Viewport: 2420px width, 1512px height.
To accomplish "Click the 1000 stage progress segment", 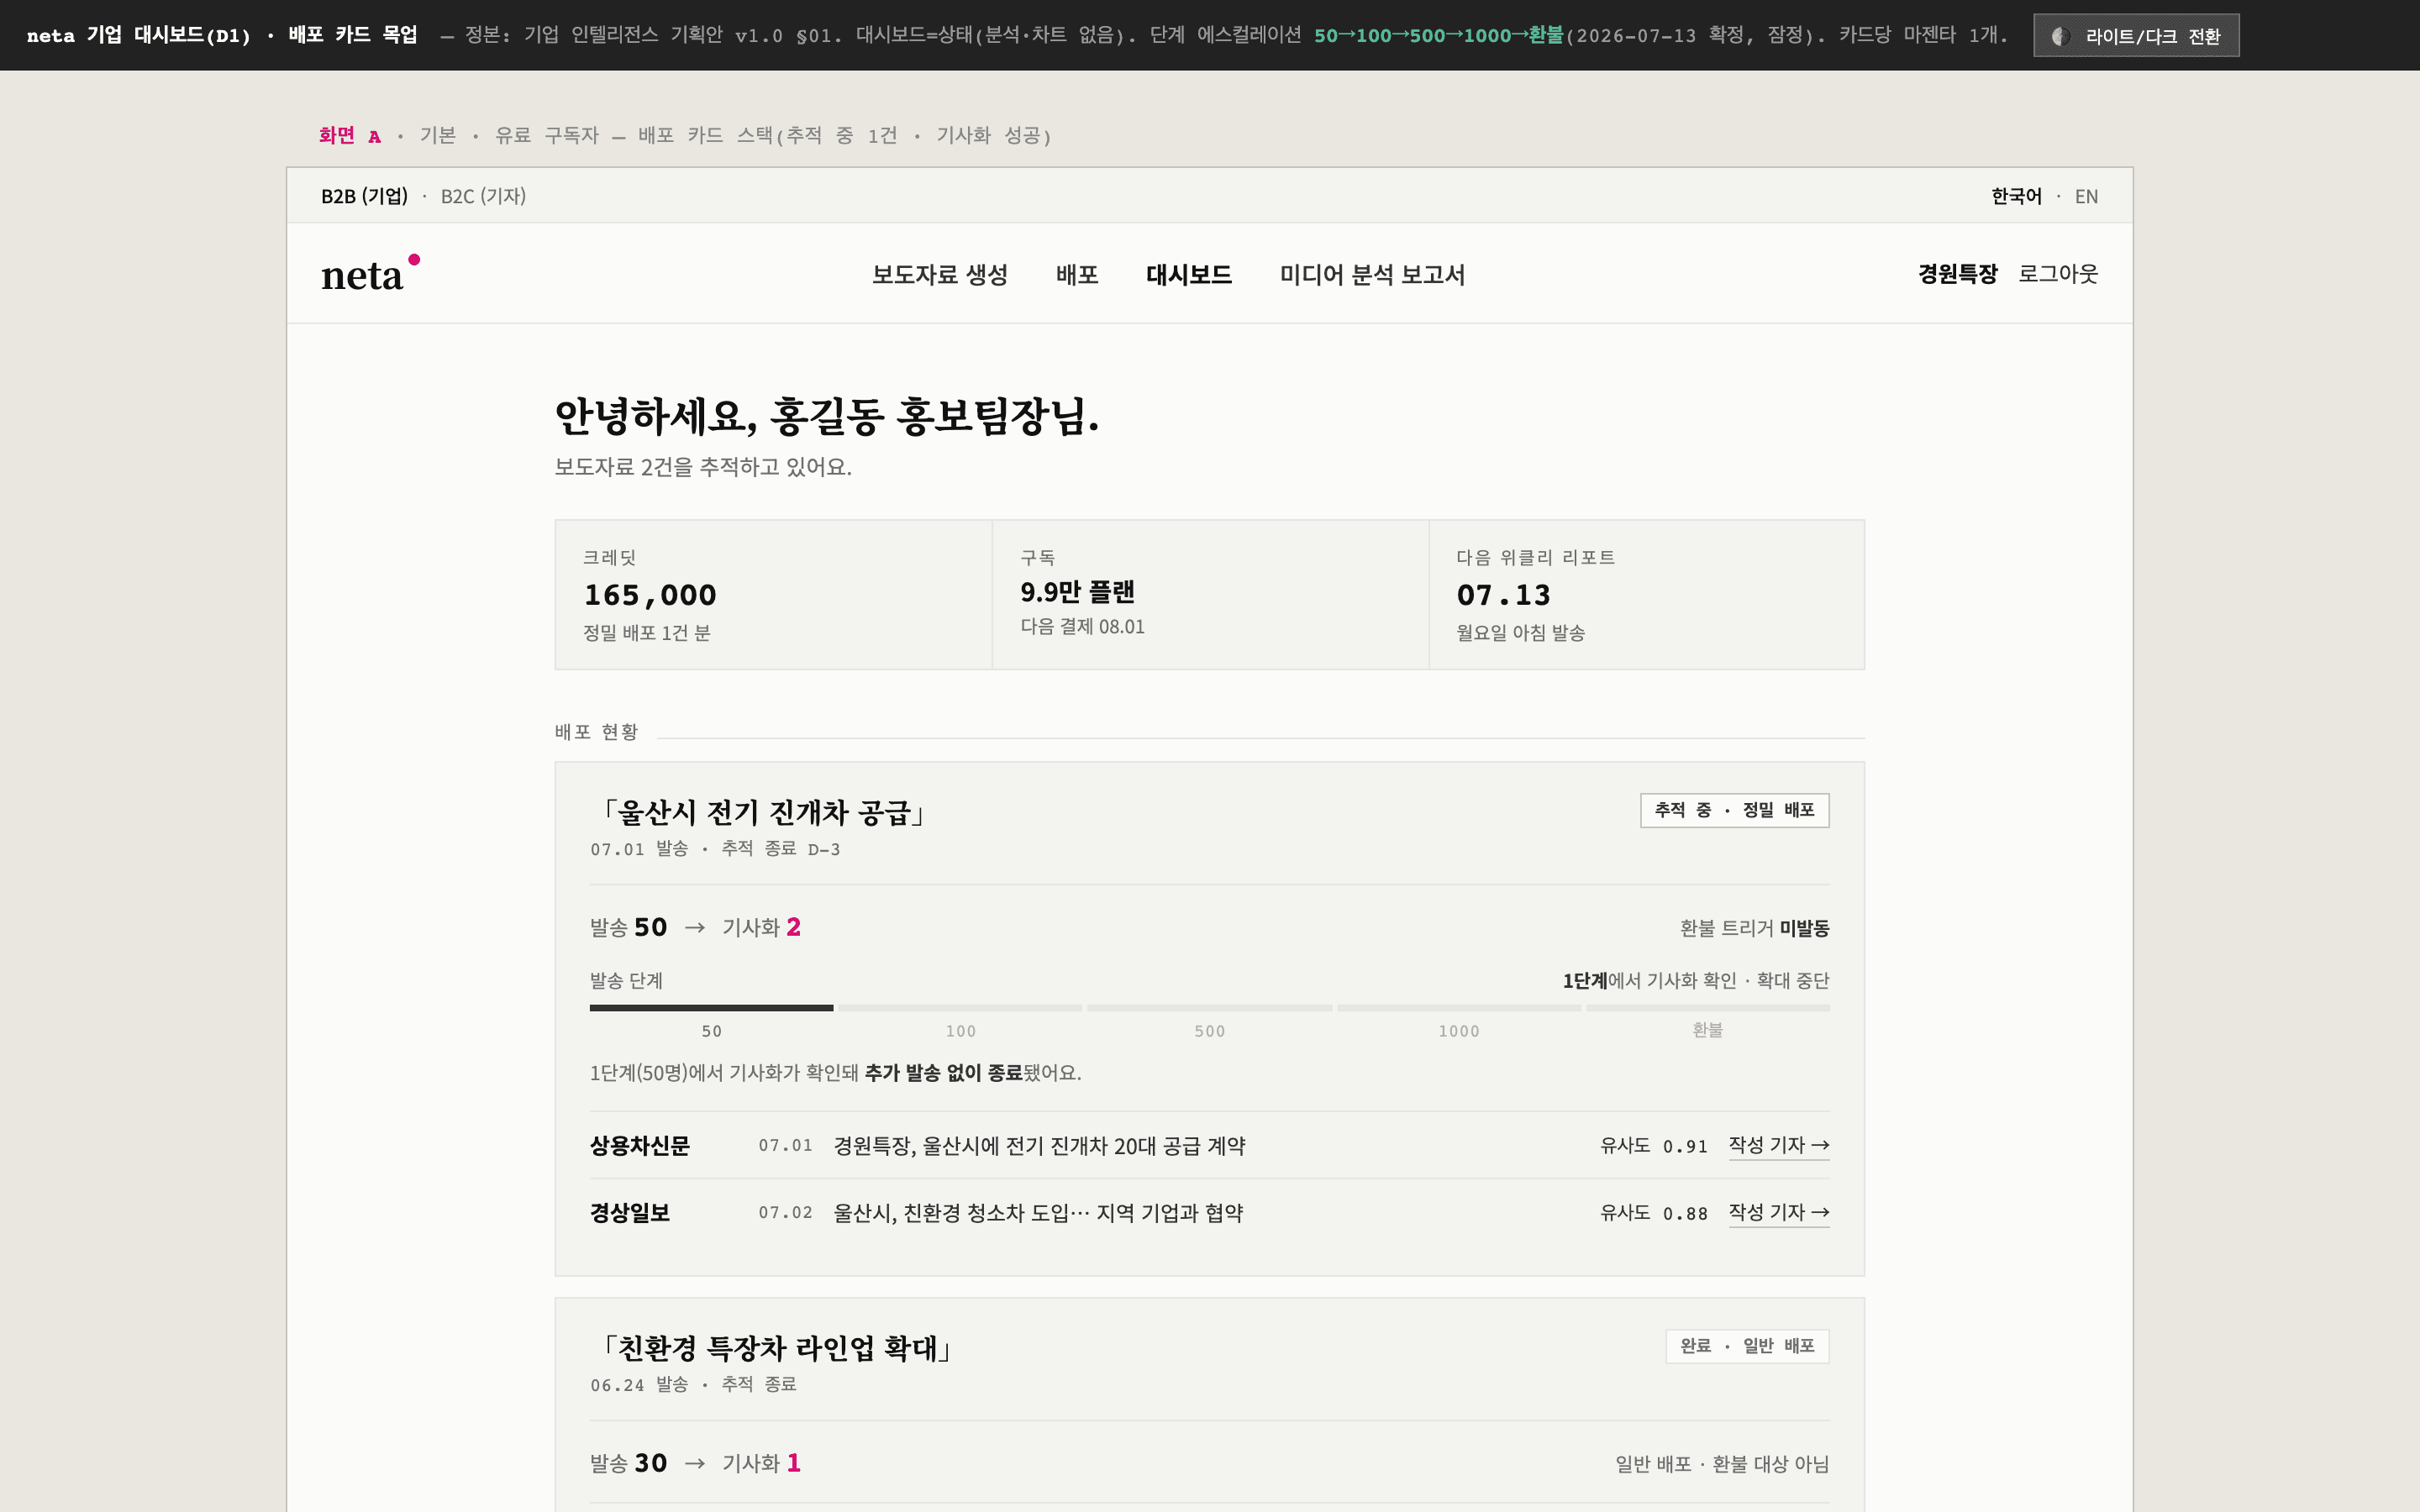I will (x=1459, y=1008).
